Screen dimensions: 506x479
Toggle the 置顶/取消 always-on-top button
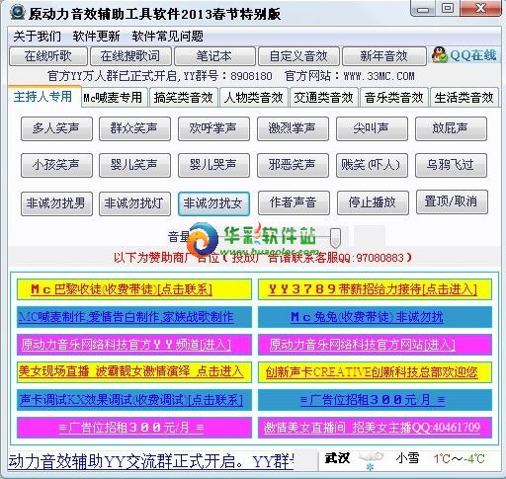[x=452, y=201]
